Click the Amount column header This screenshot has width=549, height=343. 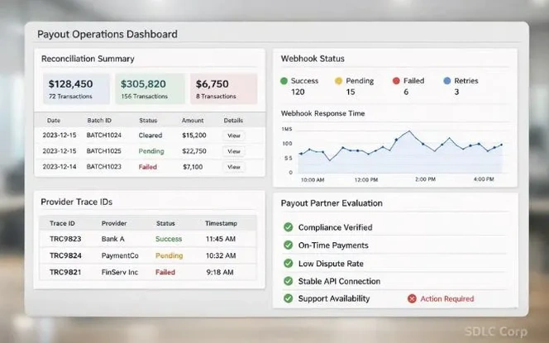pyautogui.click(x=193, y=121)
